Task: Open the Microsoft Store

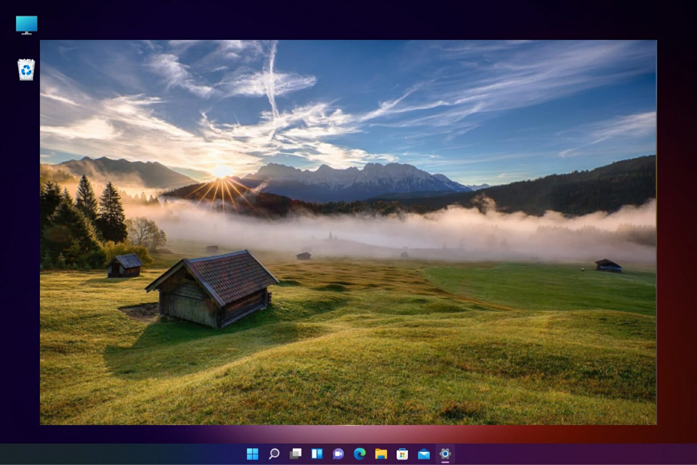Action: tap(403, 454)
